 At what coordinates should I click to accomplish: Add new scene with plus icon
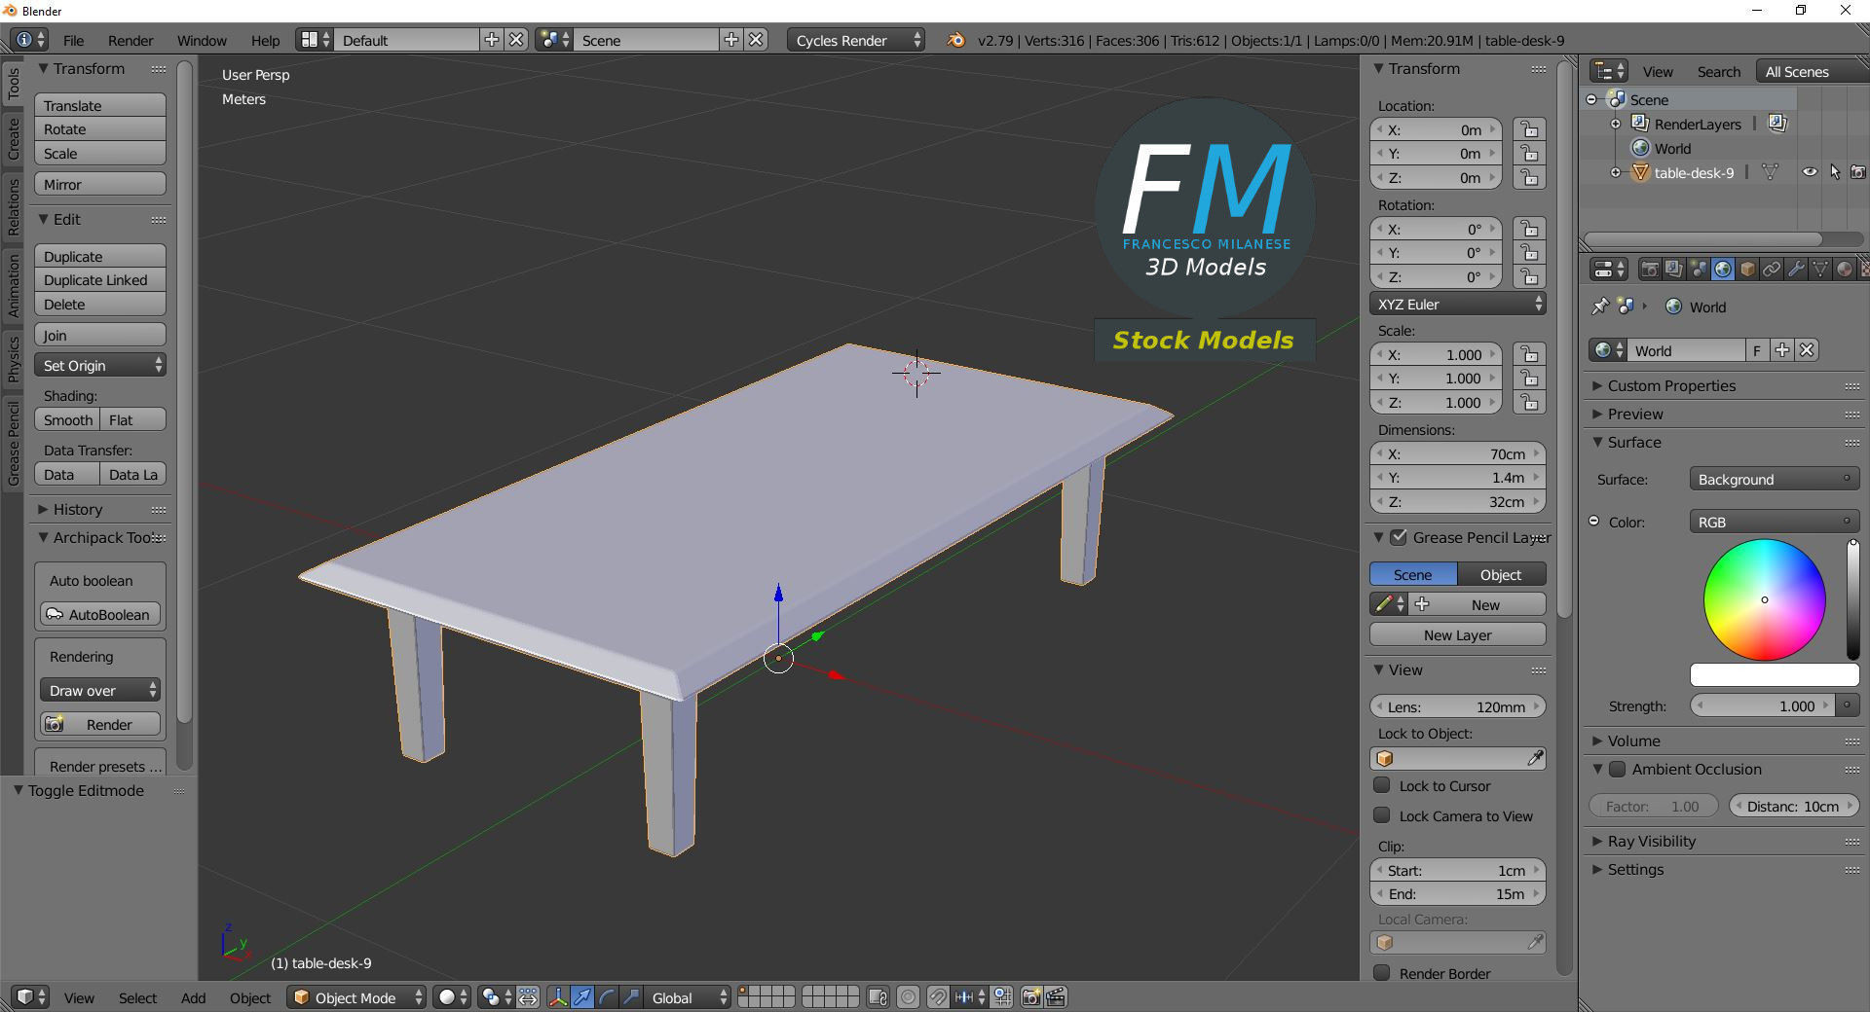tap(731, 40)
